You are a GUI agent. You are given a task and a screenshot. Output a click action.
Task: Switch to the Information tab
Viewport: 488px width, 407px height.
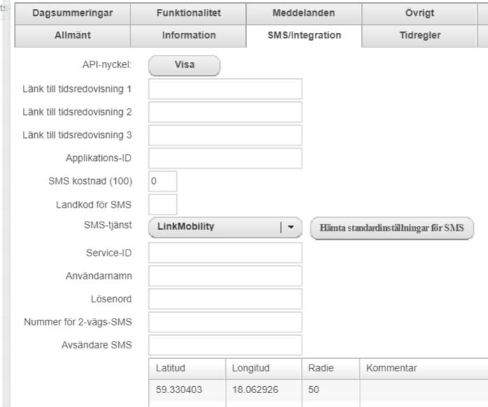coord(188,35)
